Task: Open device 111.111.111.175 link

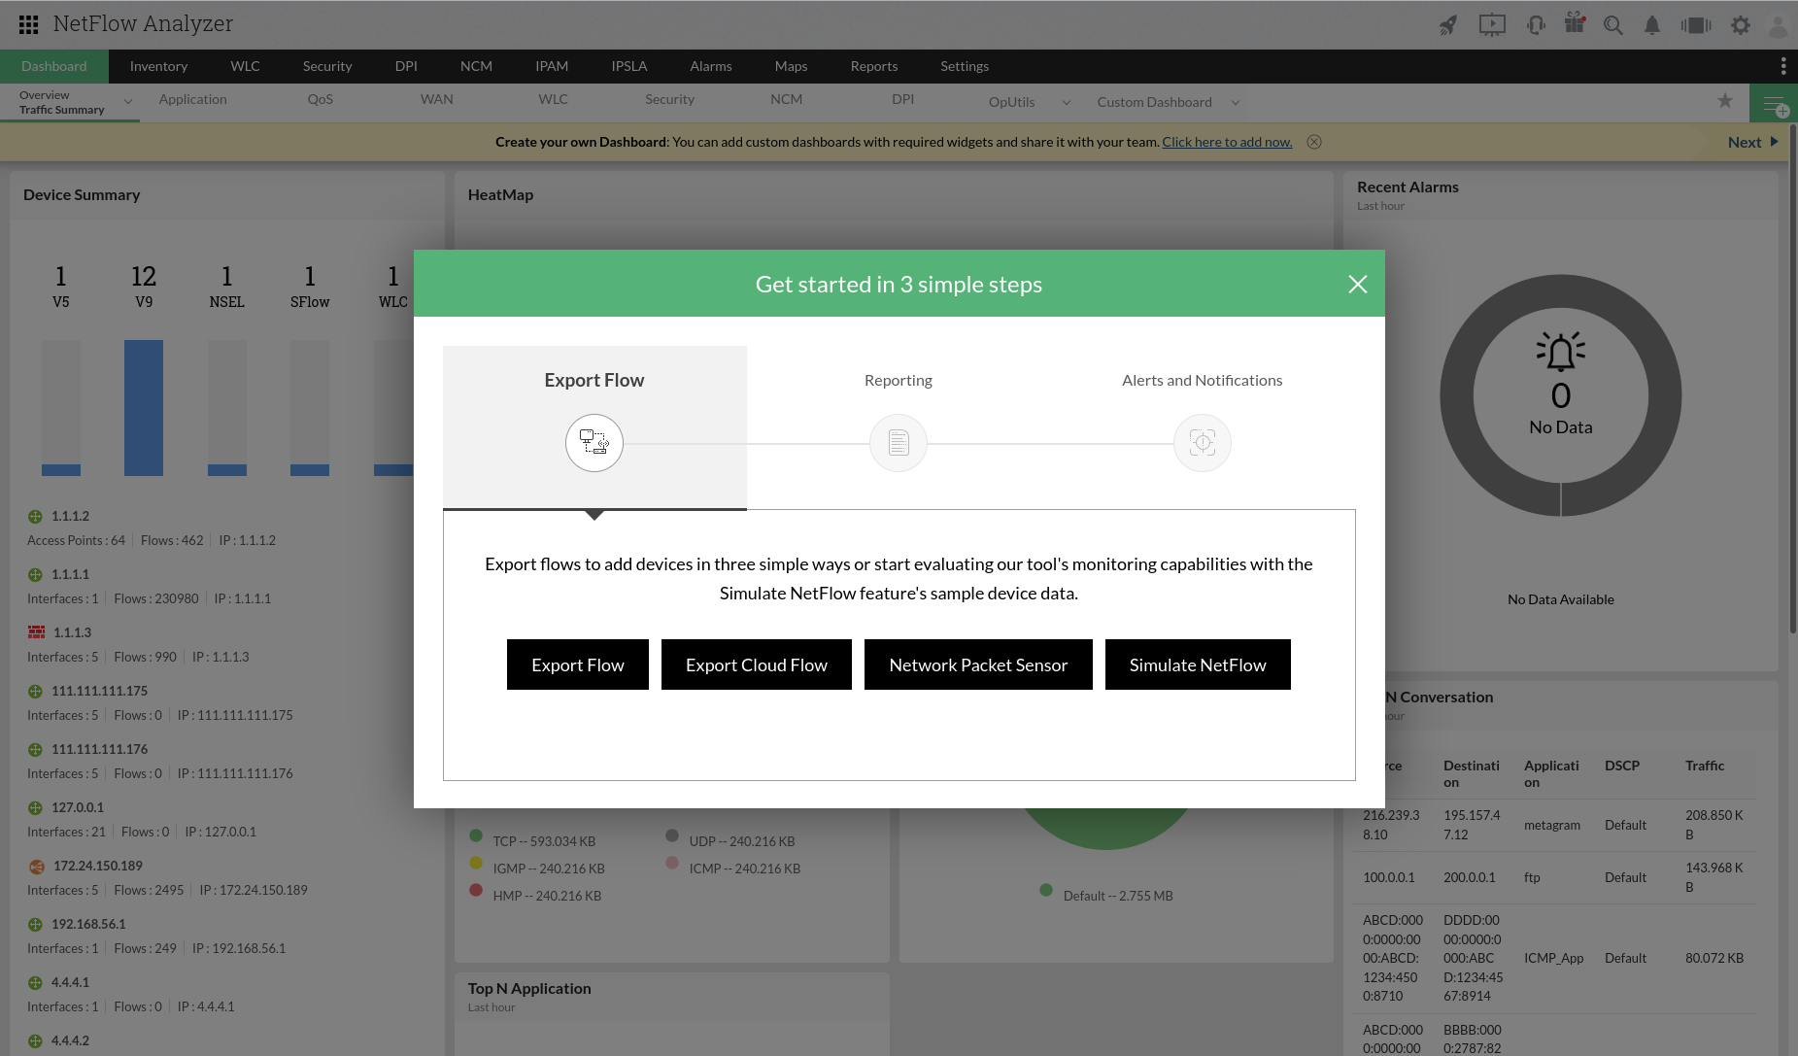Action: [100, 691]
